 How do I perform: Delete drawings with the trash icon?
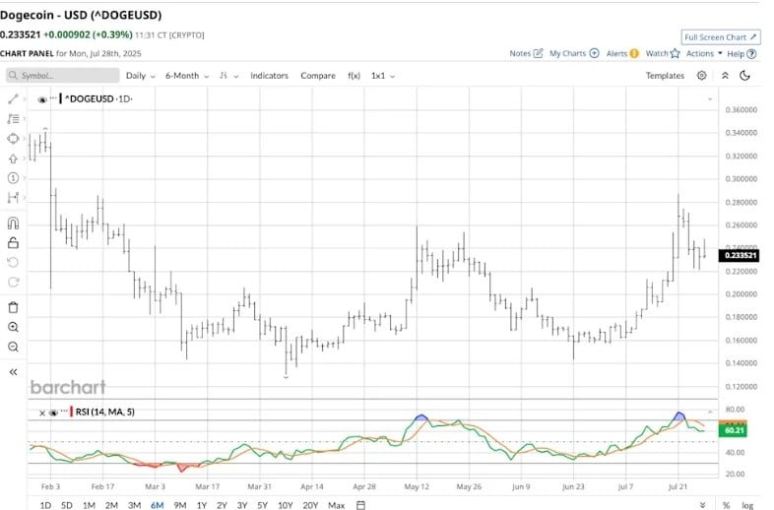(x=13, y=307)
